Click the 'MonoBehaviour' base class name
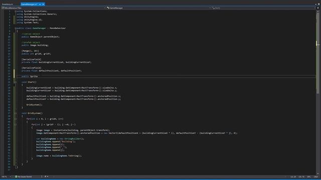The width and height of the screenshot is (321, 180). (58, 28)
